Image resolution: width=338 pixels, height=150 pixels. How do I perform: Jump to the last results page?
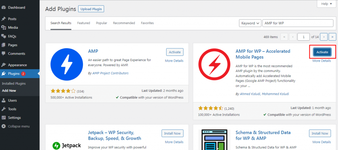(332, 37)
